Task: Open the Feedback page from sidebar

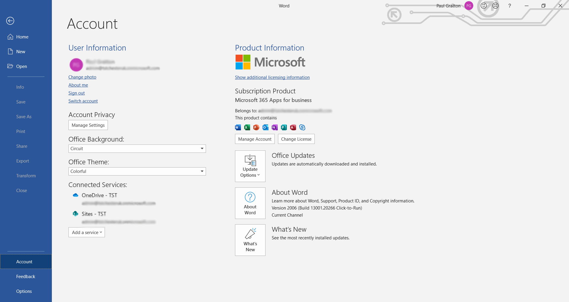Action: coord(25,277)
